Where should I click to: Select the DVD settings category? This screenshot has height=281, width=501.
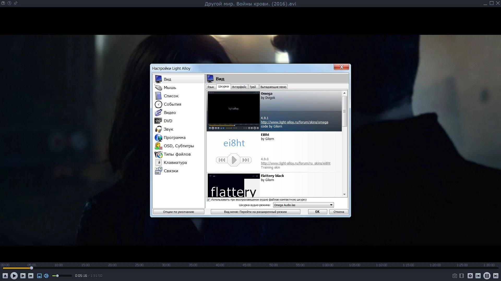pos(179,121)
